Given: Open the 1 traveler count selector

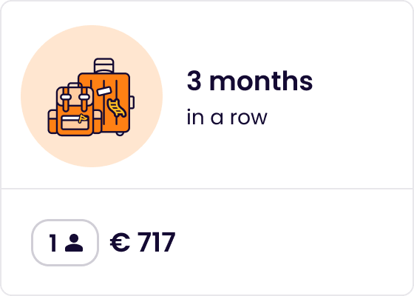Looking at the screenshot, I should (65, 243).
